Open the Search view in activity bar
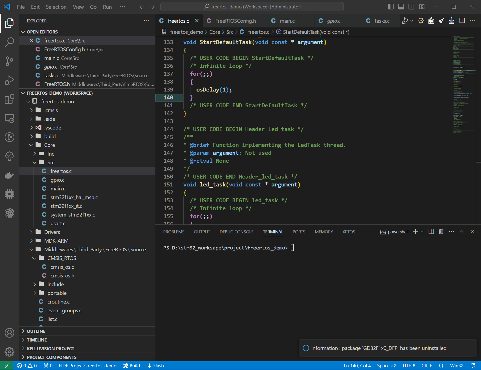This screenshot has height=370, width=481. click(x=9, y=42)
